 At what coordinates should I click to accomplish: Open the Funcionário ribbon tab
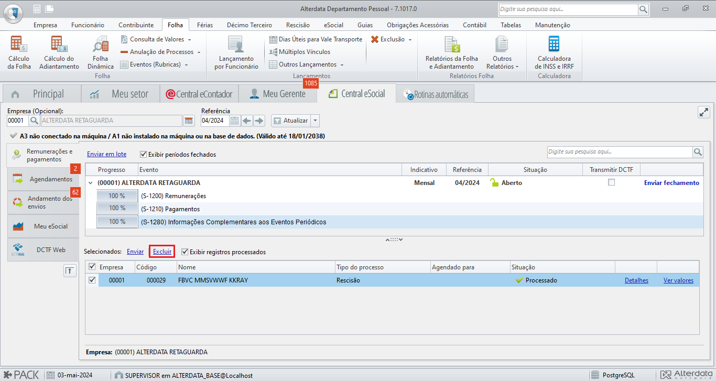coord(88,25)
